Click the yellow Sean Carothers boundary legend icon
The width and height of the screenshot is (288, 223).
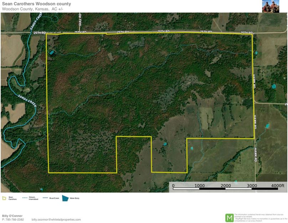pos(4,198)
